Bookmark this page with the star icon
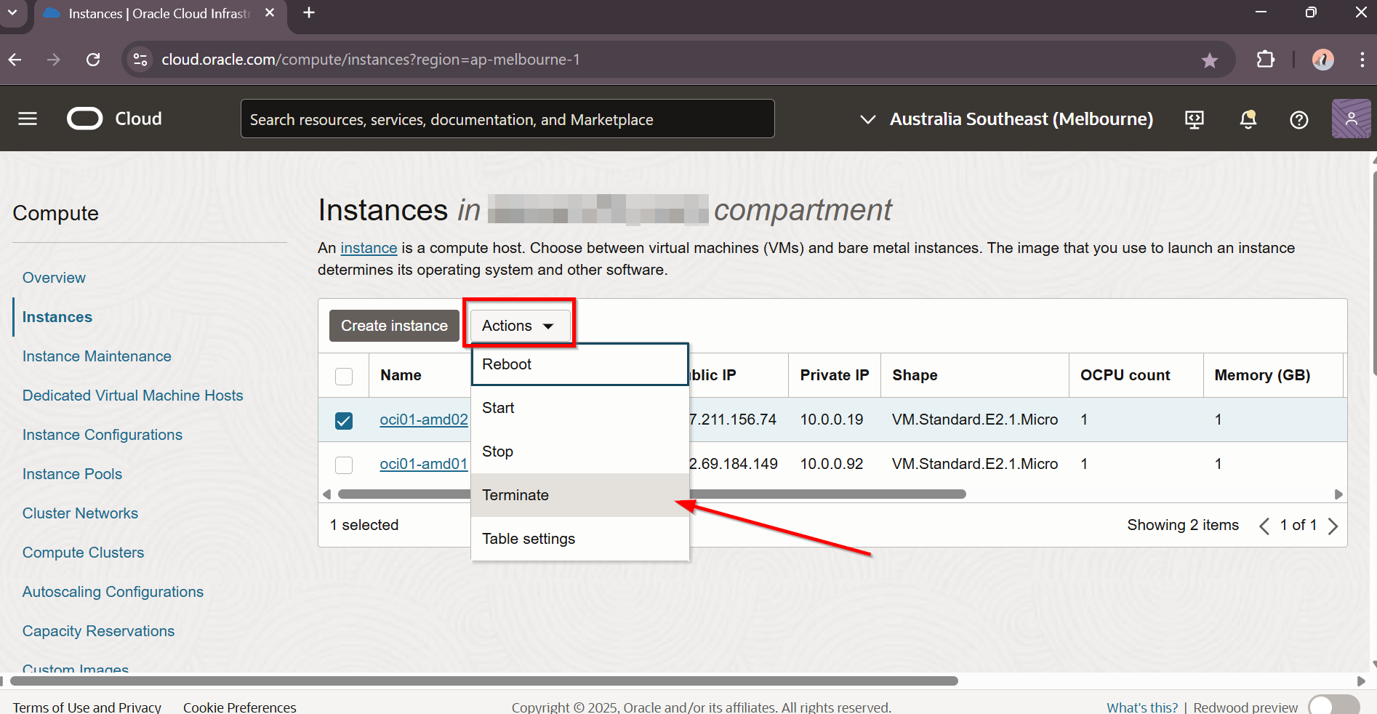 click(1209, 60)
